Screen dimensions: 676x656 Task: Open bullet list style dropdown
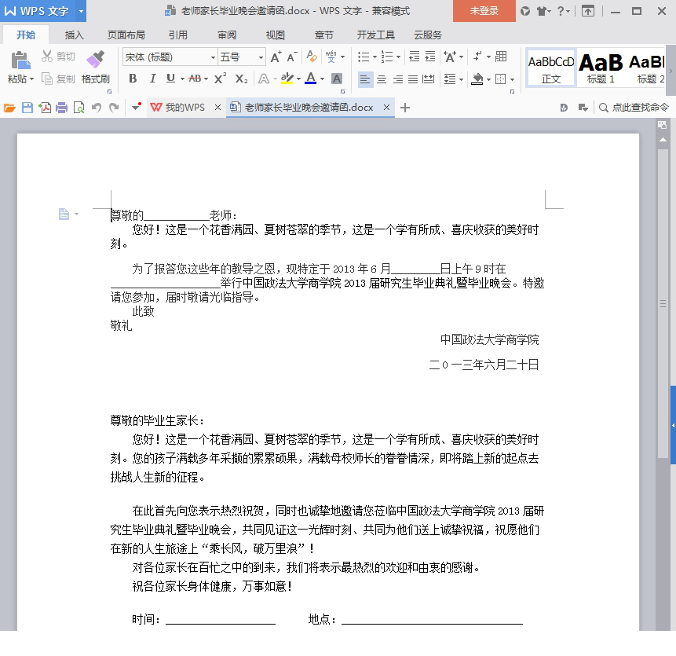coord(375,57)
